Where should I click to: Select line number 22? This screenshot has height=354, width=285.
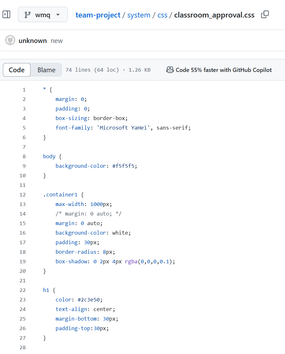[22, 290]
